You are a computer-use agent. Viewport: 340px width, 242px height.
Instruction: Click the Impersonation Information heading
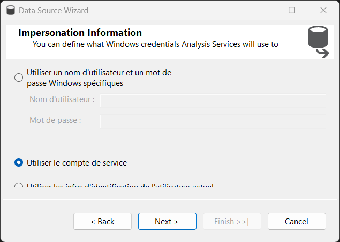coord(80,33)
